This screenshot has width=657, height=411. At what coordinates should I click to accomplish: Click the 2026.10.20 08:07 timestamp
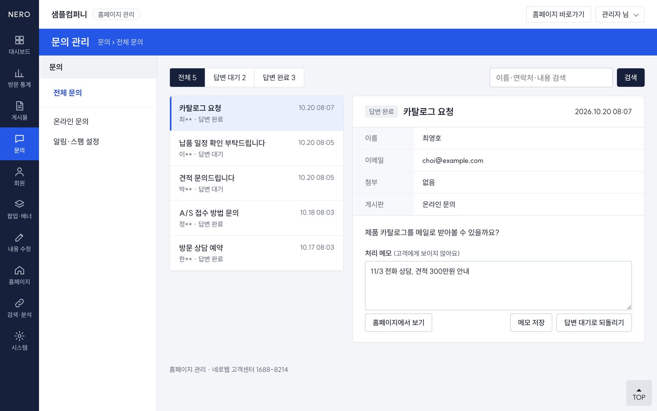(603, 111)
